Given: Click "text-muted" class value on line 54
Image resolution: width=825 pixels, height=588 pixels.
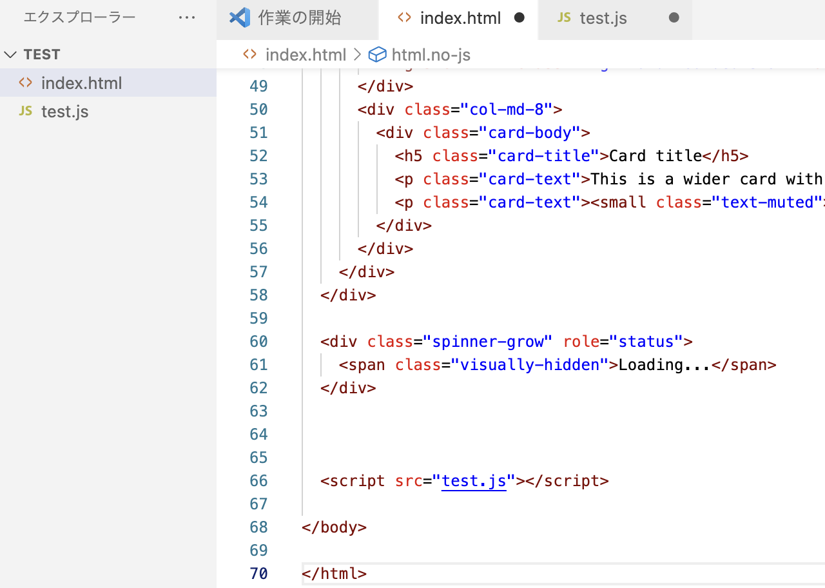Looking at the screenshot, I should [767, 202].
